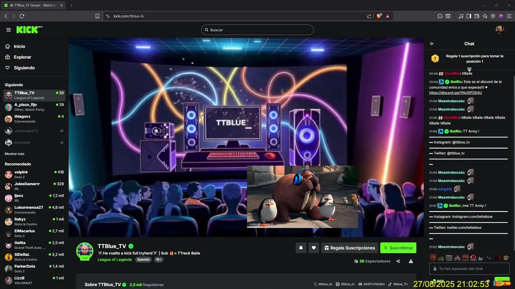Bookmark this page in the address bar
This screenshot has height=289, width=515.
pyautogui.click(x=97, y=16)
